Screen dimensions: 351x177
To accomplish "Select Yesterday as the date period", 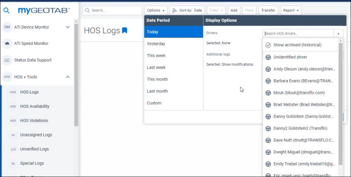I will coord(156,44).
